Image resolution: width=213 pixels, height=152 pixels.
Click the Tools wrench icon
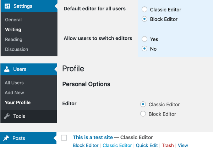[x=7, y=116]
